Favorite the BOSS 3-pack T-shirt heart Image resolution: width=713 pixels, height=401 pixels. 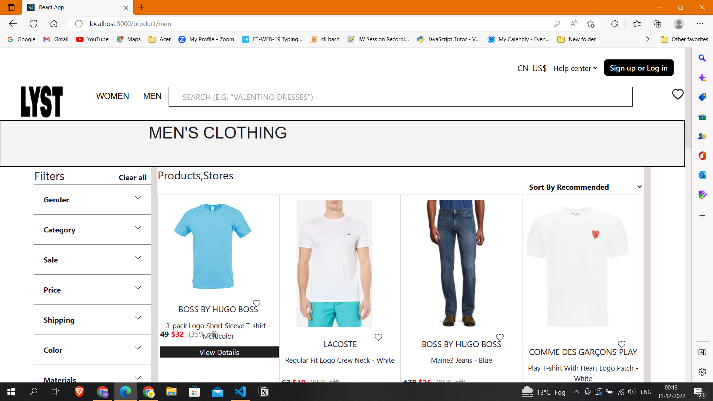(257, 303)
